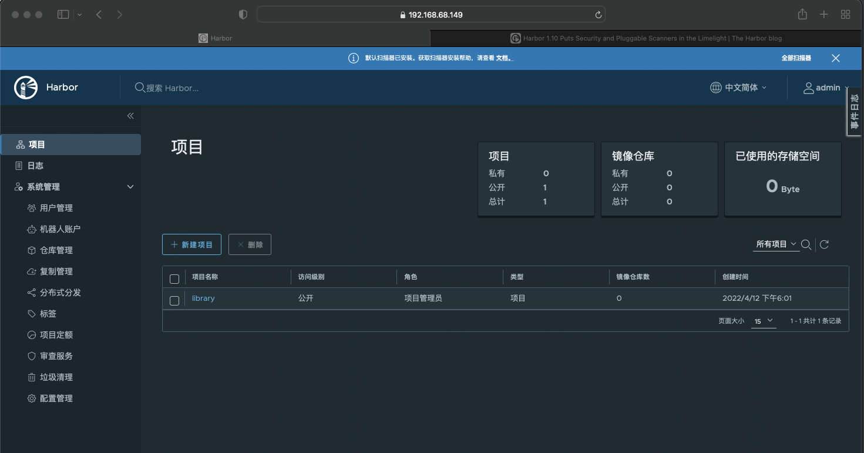Image resolution: width=864 pixels, height=453 pixels.
Task: Click the project list search icon
Action: [806, 244]
